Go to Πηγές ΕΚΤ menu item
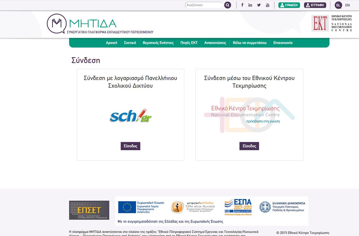 coord(189,43)
